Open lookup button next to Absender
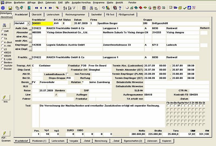The height and width of the screenshot is (146, 216). pyautogui.click(x=30, y=33)
